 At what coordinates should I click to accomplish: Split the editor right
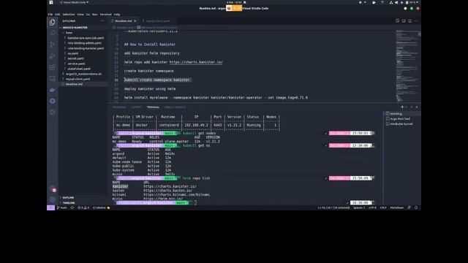pyautogui.click(x=409, y=21)
